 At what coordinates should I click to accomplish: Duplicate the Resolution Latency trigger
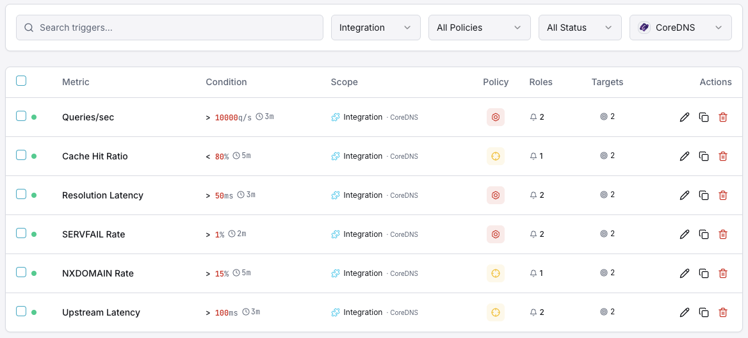(x=704, y=195)
